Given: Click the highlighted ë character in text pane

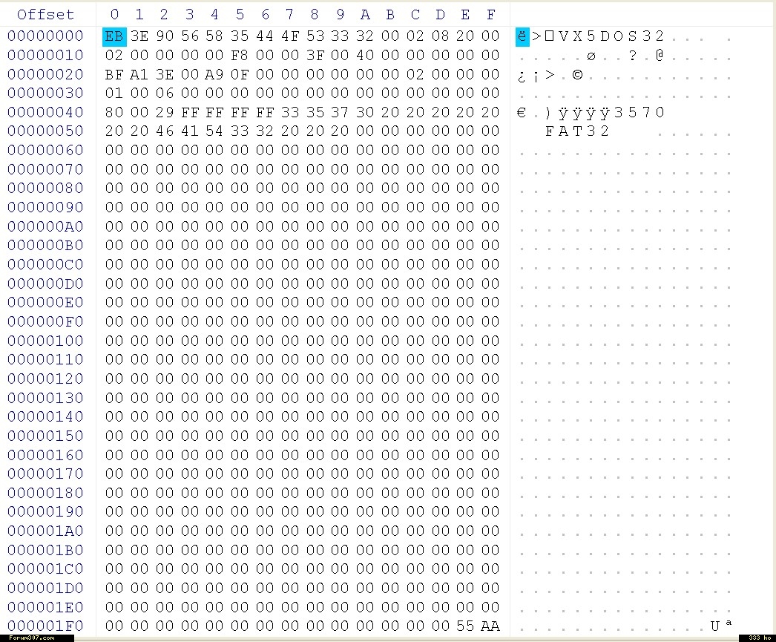Looking at the screenshot, I should point(522,36).
